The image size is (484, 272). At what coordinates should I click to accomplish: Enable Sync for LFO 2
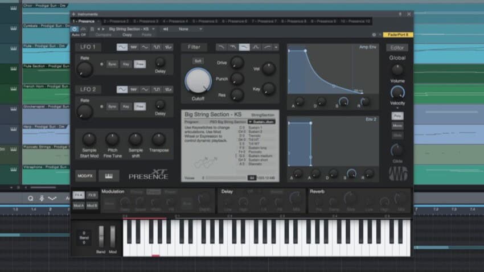point(112,106)
